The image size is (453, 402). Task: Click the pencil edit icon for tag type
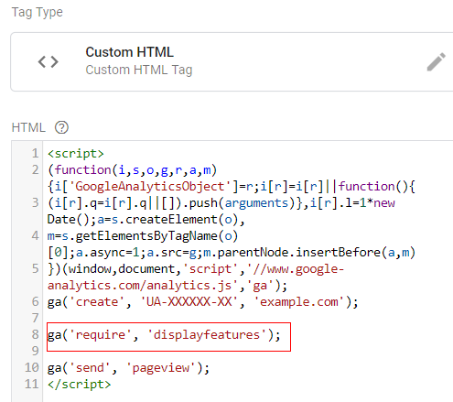tap(436, 62)
